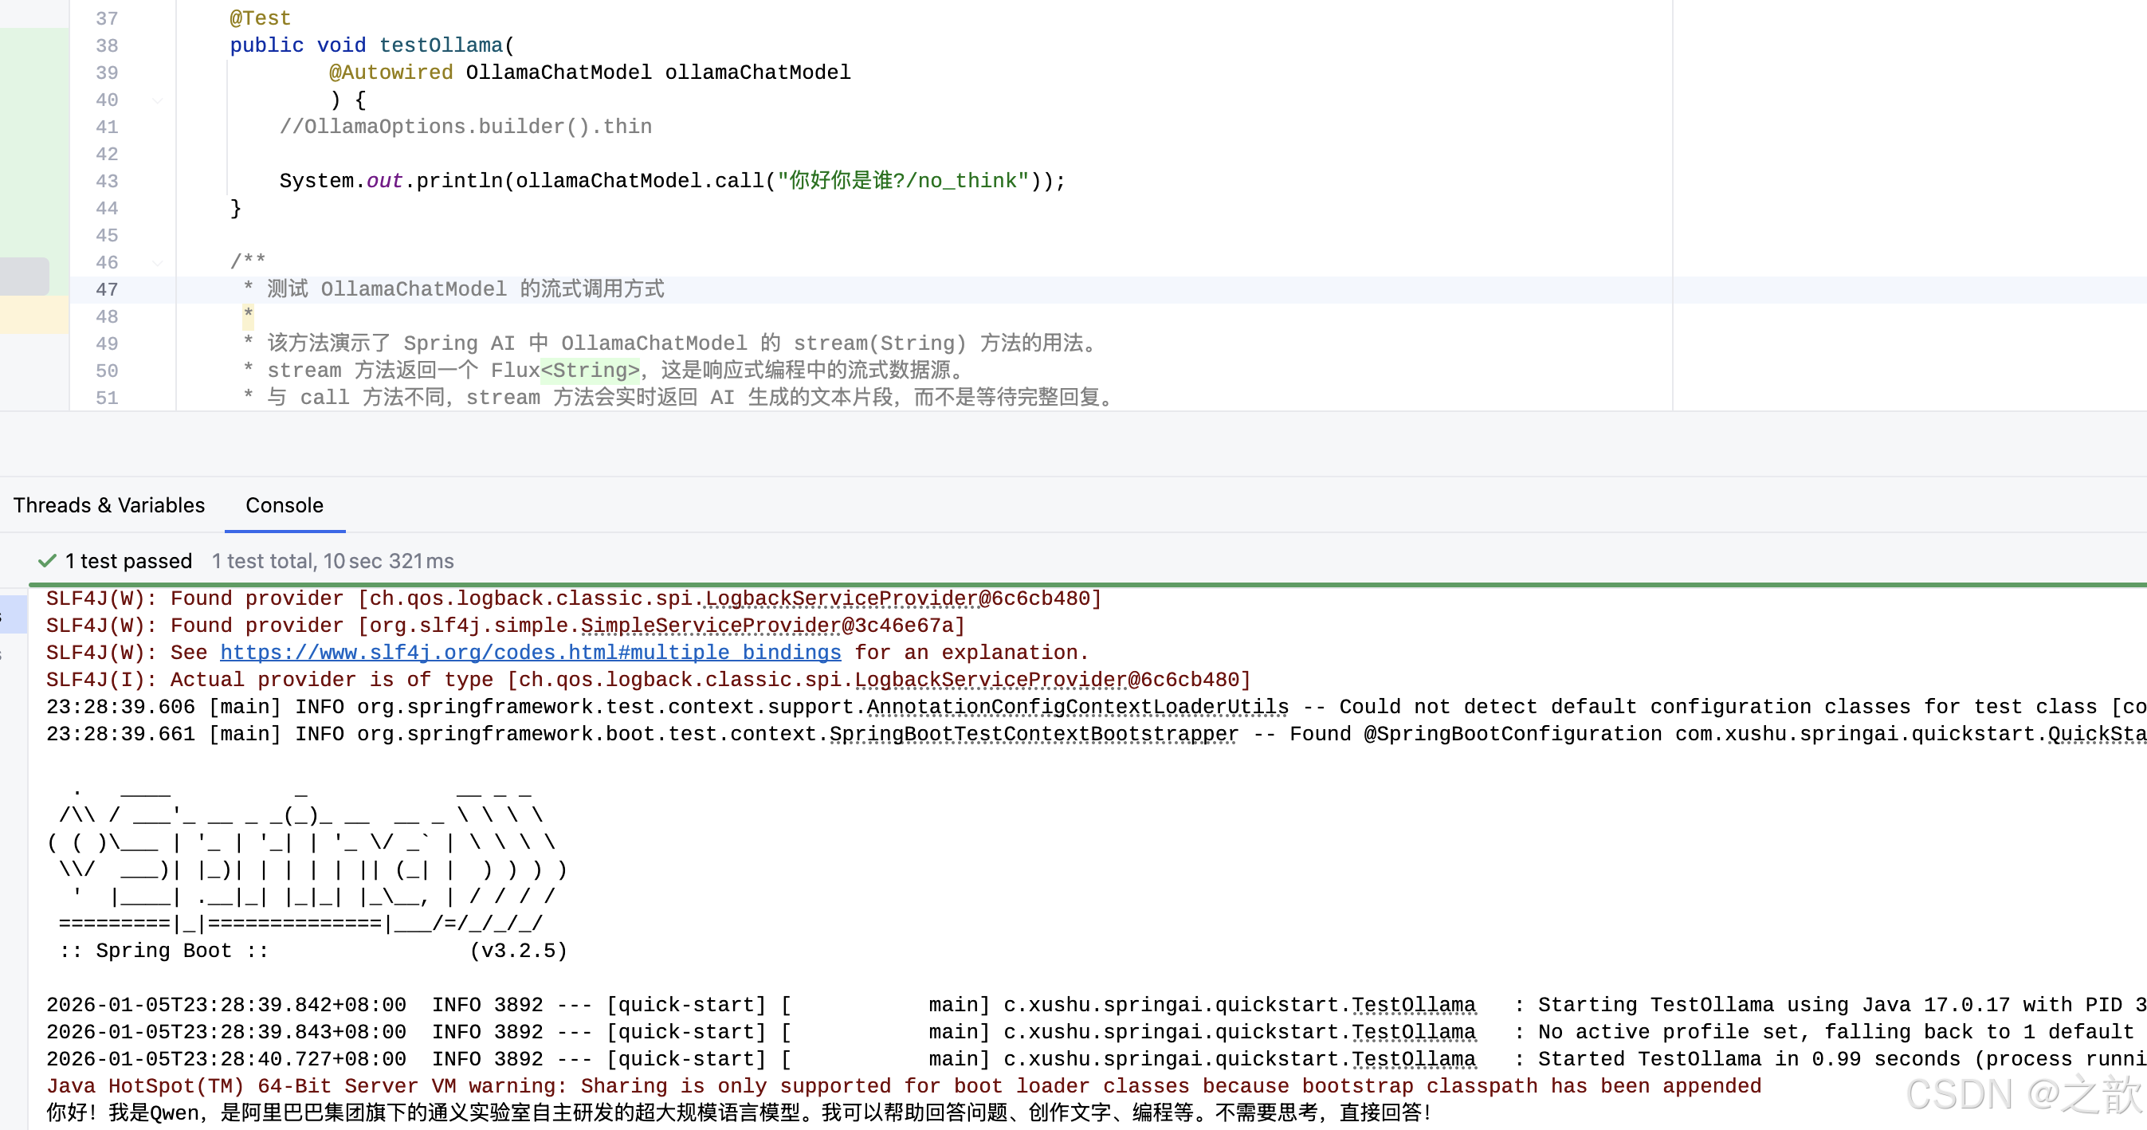Open the slf4j.org multiple bindings link
This screenshot has width=2147, height=1130.
click(x=530, y=653)
